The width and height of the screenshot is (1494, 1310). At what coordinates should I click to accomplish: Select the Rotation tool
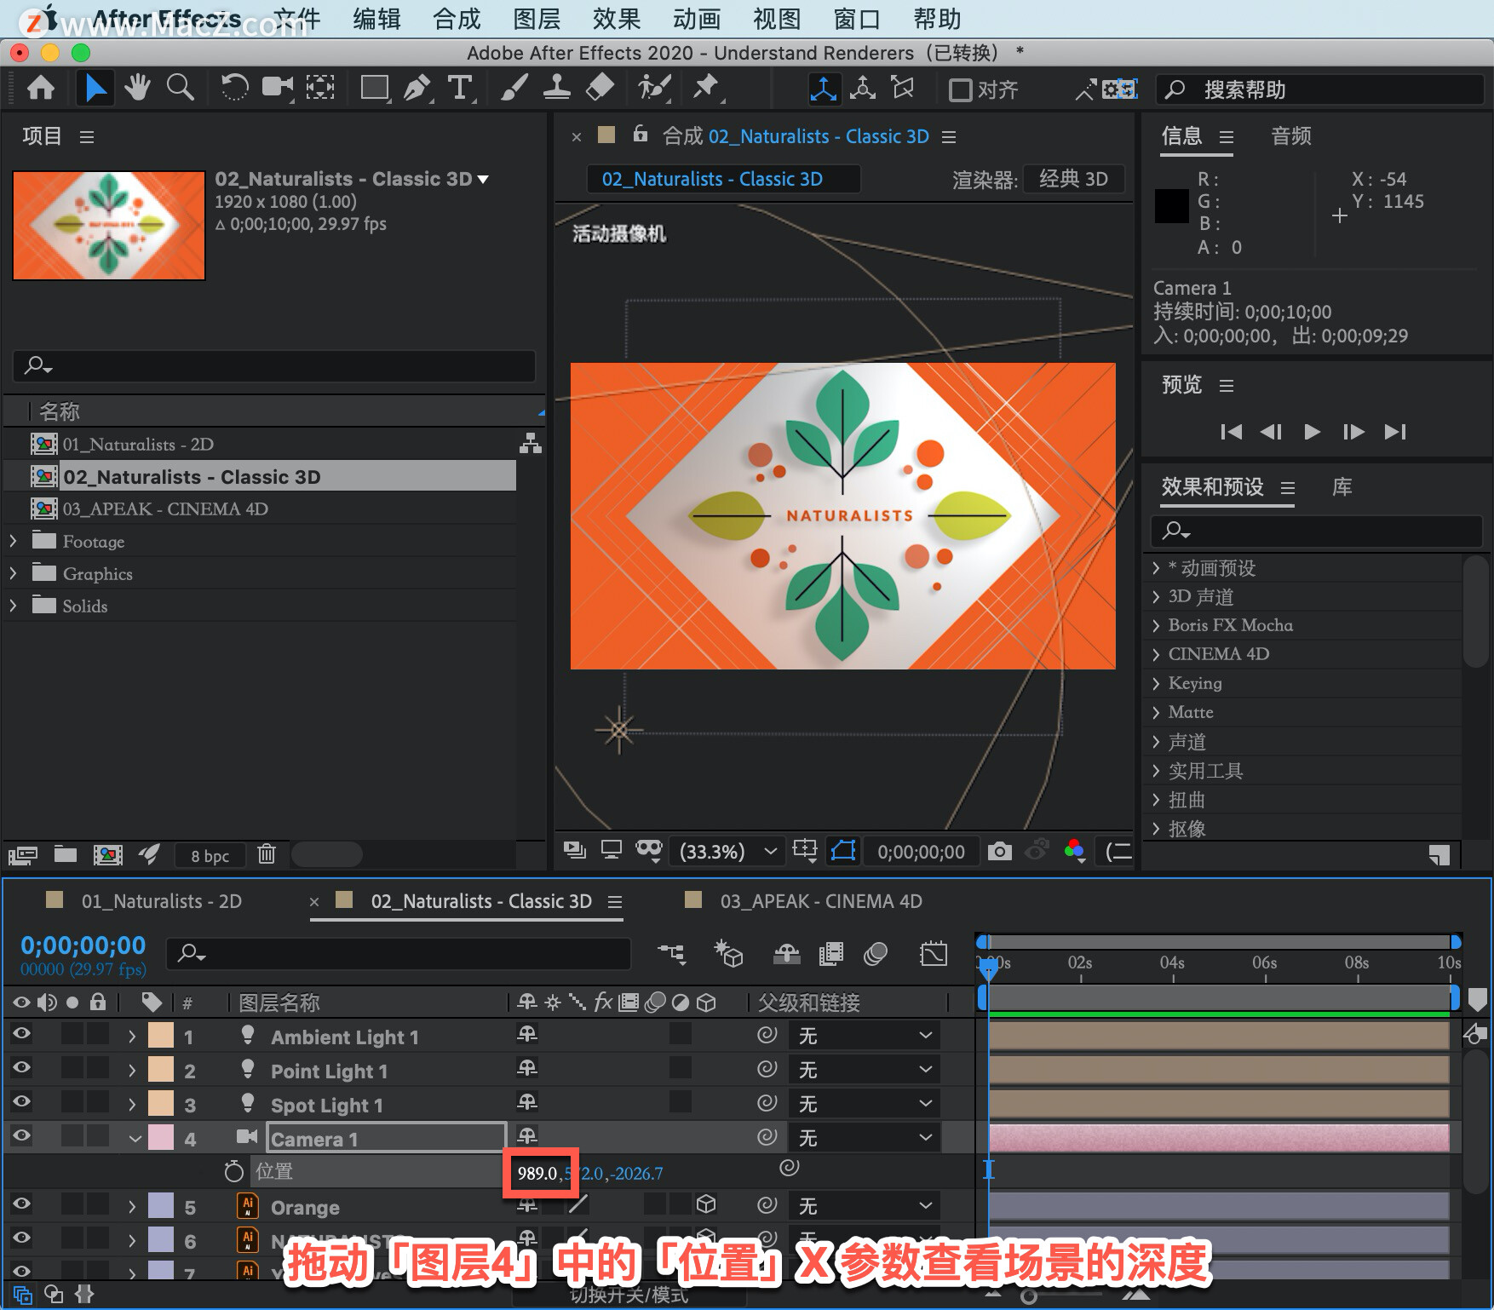(x=234, y=88)
